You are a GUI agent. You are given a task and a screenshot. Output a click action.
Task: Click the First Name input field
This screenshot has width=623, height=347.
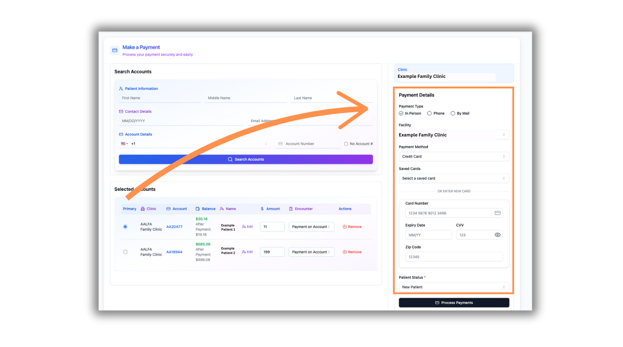point(160,98)
